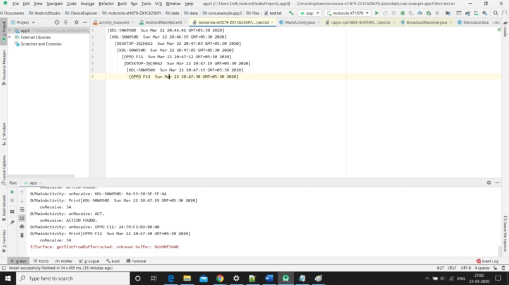Run the app with the green play button
The image size is (509, 285).
click(x=376, y=13)
